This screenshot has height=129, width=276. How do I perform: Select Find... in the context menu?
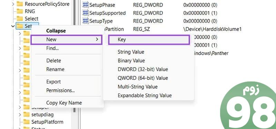52,48
